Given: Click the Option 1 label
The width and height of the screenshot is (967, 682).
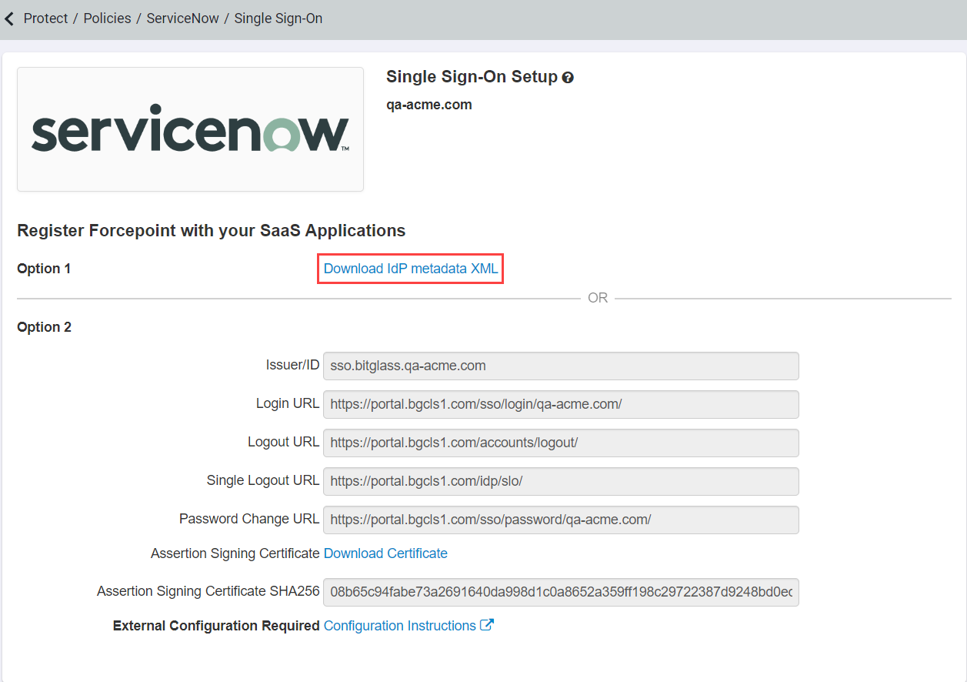Looking at the screenshot, I should (x=44, y=268).
